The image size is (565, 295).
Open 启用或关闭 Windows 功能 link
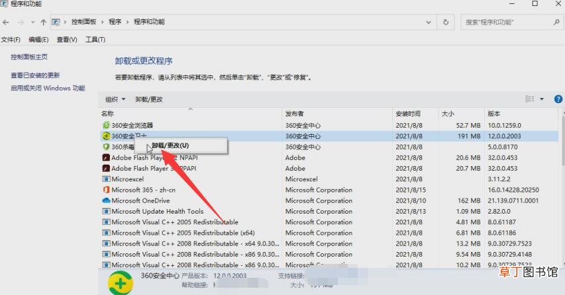pyautogui.click(x=48, y=88)
